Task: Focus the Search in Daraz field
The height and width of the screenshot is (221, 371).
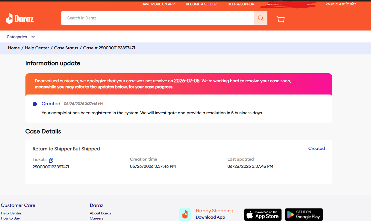Action: tap(158, 18)
